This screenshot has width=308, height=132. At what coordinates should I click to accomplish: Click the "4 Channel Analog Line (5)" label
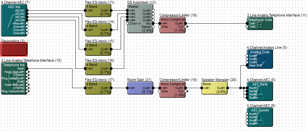(x=267, y=47)
